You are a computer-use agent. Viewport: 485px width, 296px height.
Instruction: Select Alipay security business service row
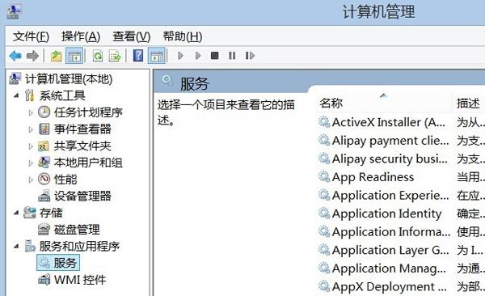(401, 159)
